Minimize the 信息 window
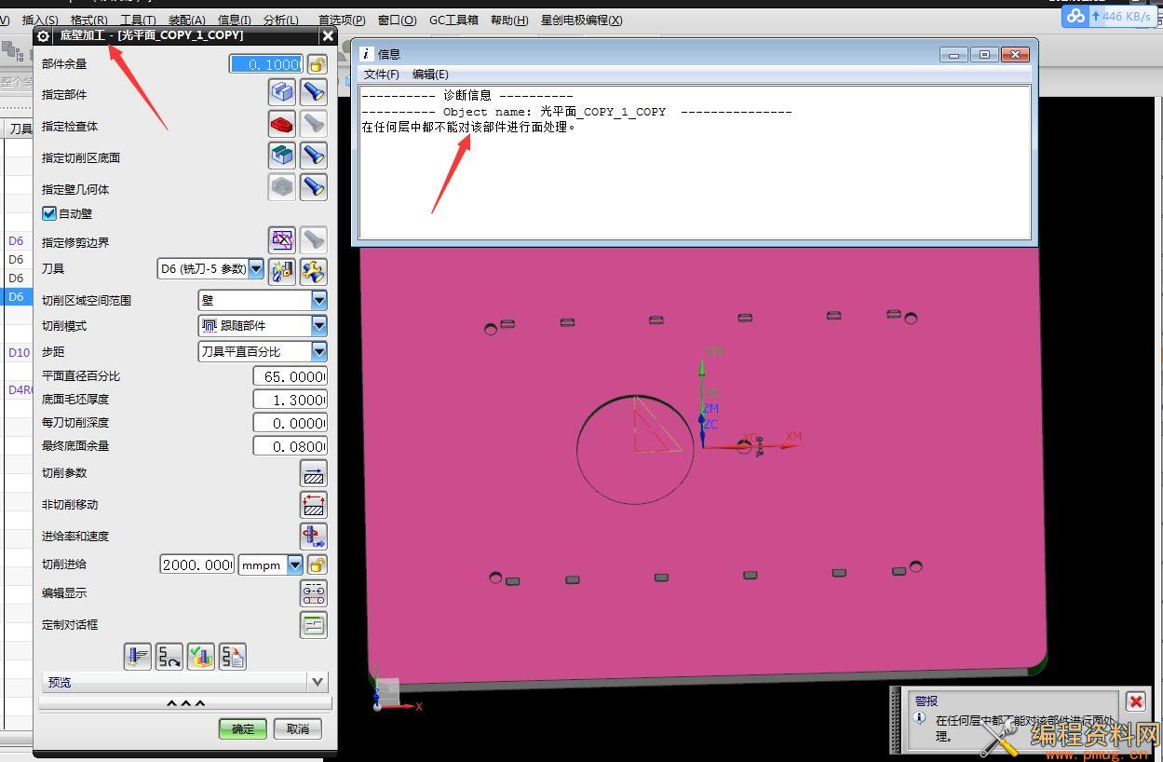This screenshot has height=762, width=1163. click(953, 54)
